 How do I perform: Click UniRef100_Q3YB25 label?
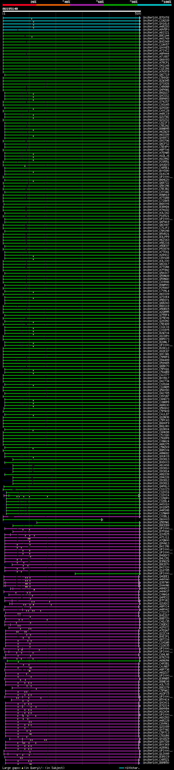pyautogui.click(x=156, y=535)
